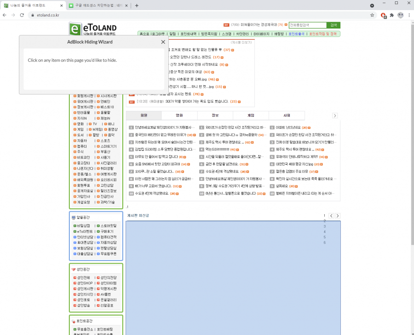Click the green icon beside 무료충전소

click(x=75, y=329)
